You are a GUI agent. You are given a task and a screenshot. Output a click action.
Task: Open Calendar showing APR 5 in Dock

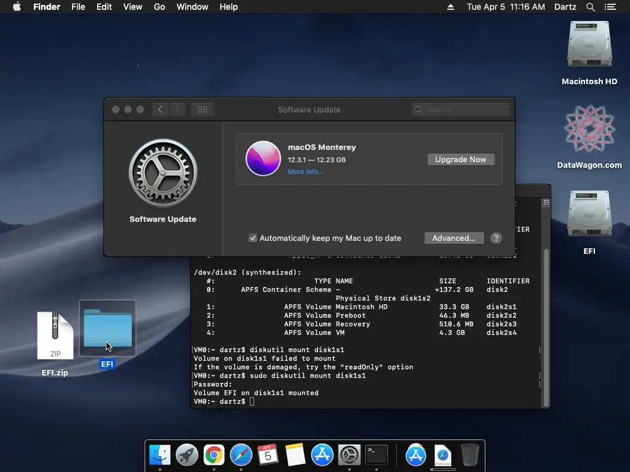(268, 455)
